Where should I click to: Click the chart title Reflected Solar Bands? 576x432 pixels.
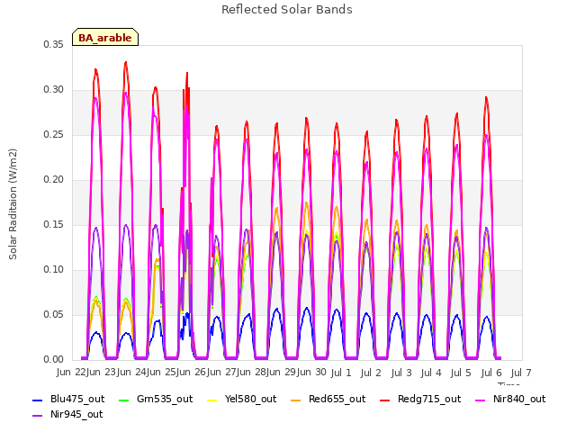click(287, 10)
